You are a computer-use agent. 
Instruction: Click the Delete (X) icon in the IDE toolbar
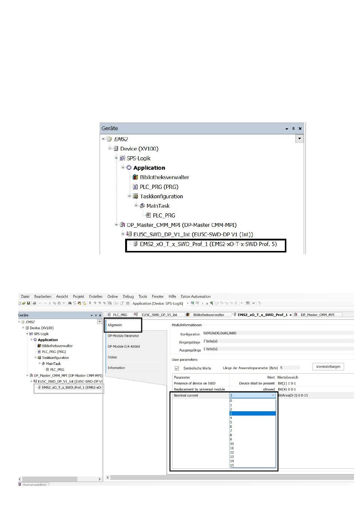click(x=64, y=303)
